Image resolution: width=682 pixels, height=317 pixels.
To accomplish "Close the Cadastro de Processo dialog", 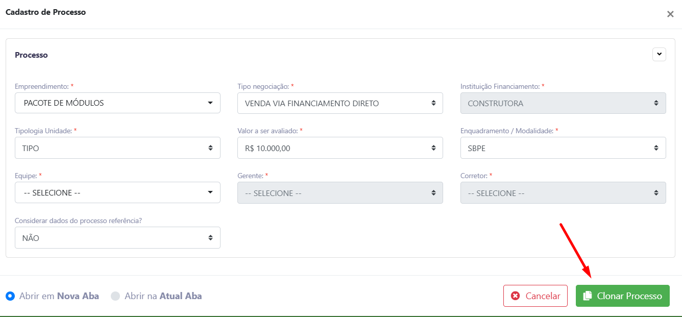I will tap(670, 14).
